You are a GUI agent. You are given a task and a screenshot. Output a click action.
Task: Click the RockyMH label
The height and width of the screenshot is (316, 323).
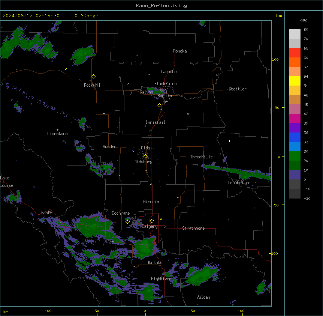[x=92, y=85]
